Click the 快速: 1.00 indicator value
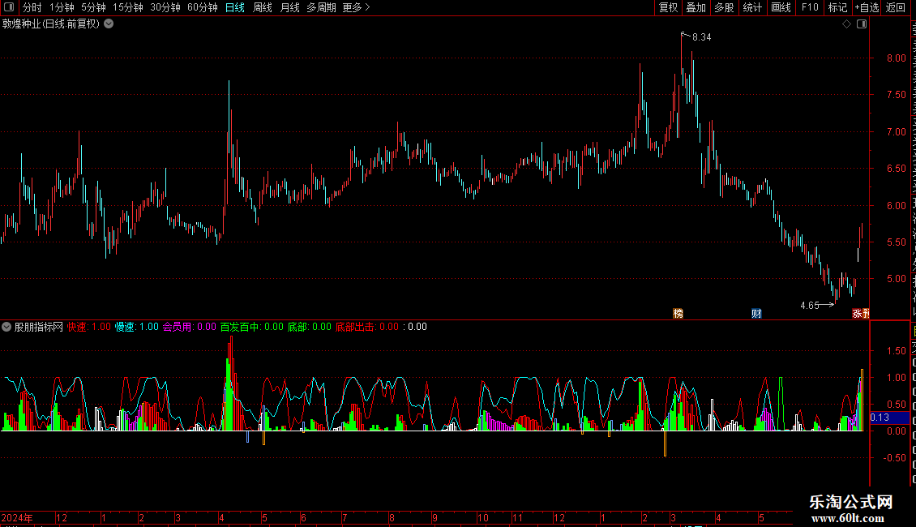The image size is (916, 527). (89, 327)
